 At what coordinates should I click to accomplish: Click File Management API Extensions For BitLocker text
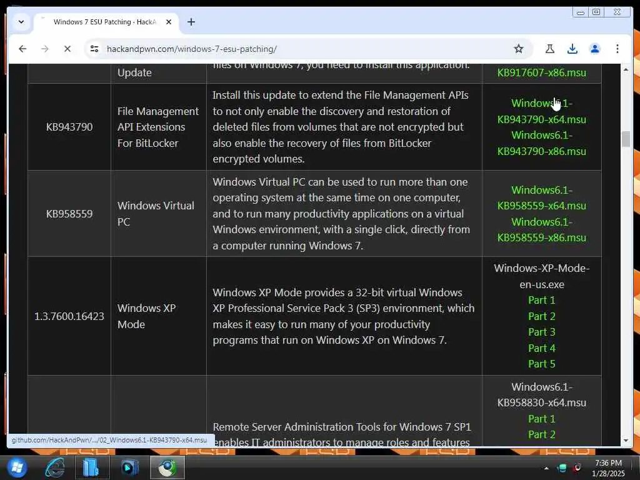[x=158, y=127]
